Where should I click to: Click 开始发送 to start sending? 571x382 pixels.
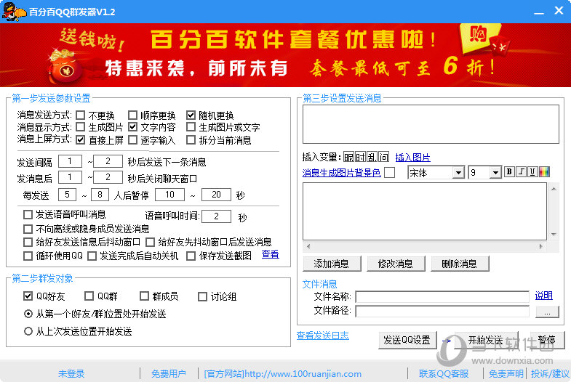486,340
